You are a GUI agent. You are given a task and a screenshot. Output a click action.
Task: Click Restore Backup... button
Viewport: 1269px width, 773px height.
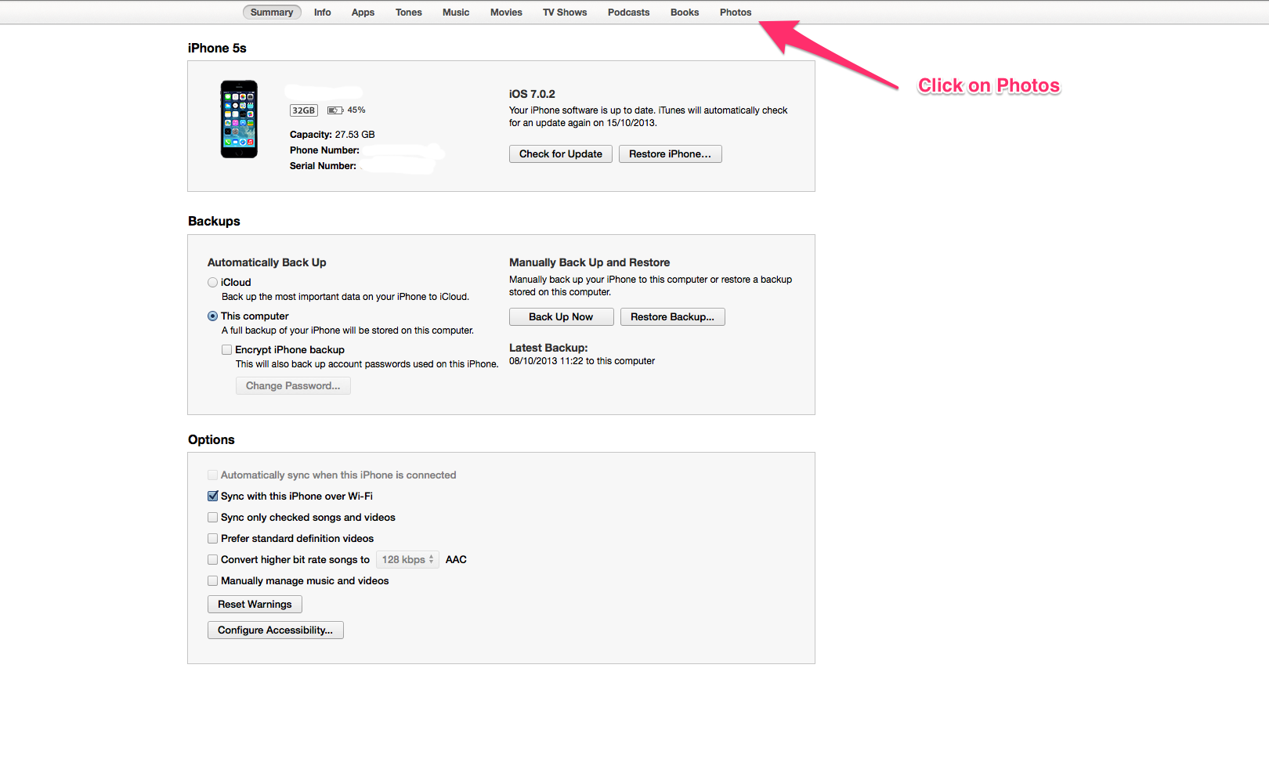pyautogui.click(x=673, y=317)
